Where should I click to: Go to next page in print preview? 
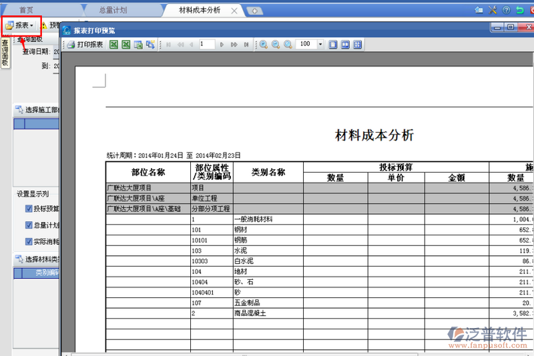coord(222,45)
